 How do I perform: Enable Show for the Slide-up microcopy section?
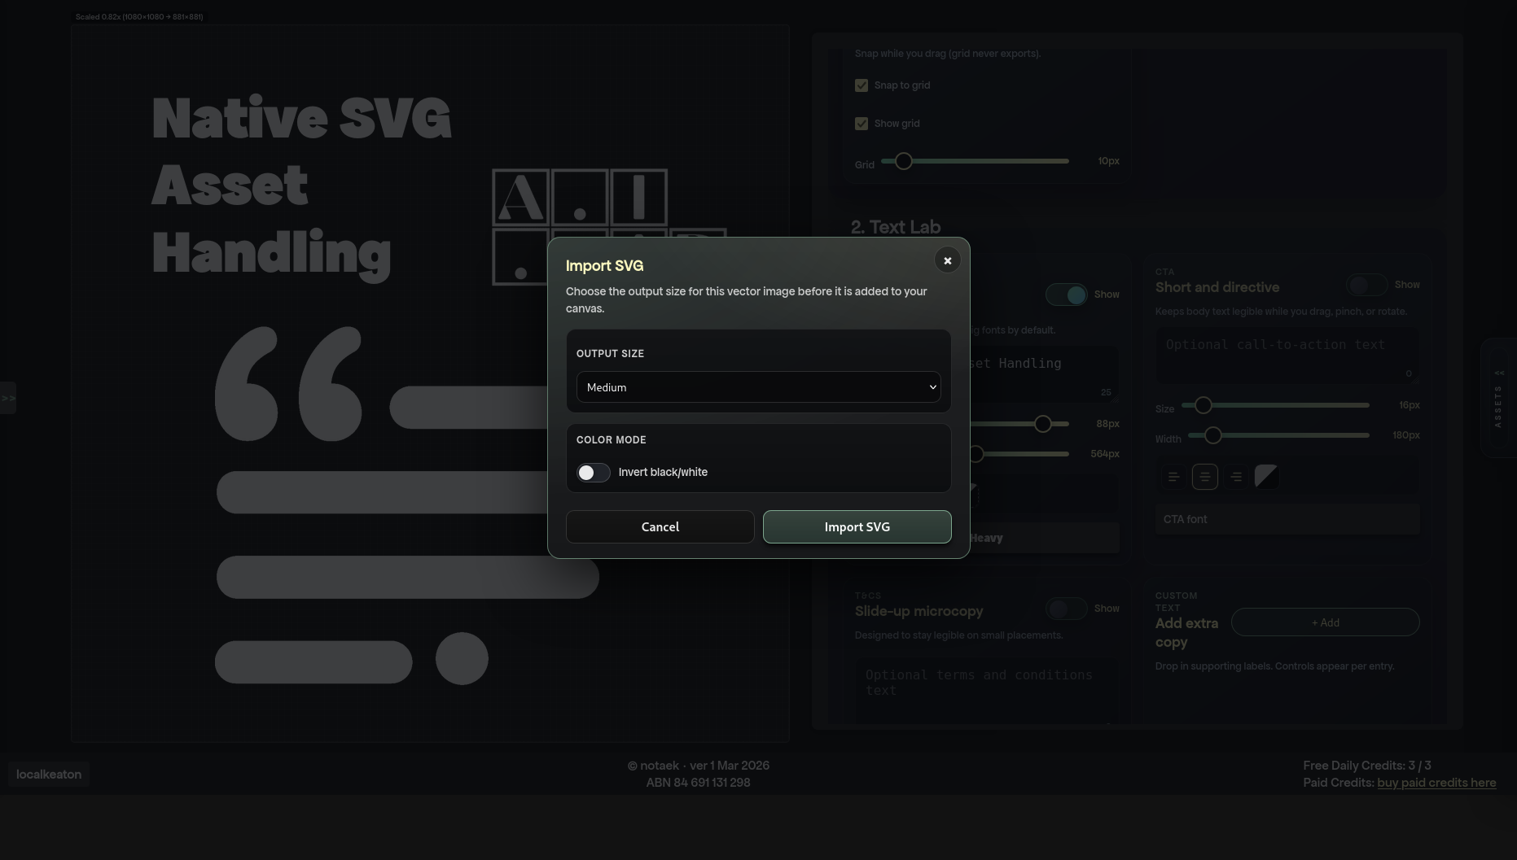pos(1067,609)
